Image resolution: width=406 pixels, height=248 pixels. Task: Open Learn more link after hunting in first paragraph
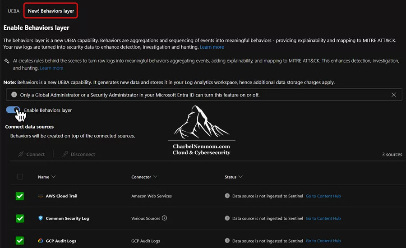click(x=212, y=47)
